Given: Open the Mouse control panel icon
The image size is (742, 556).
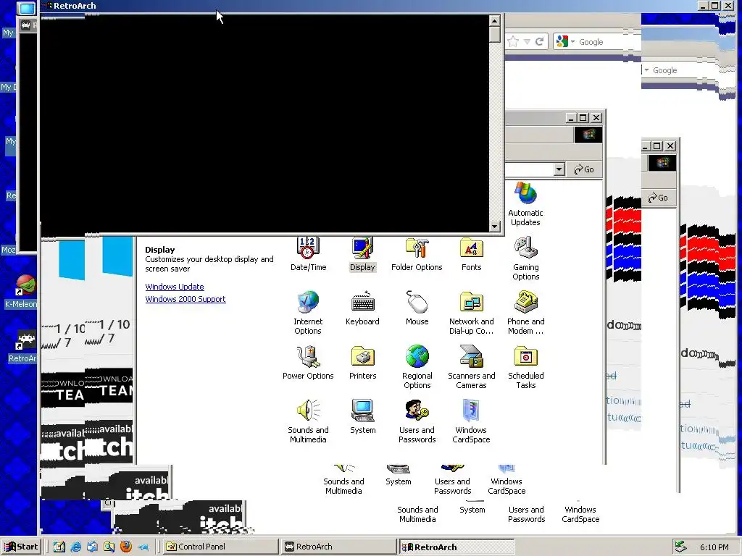Looking at the screenshot, I should pos(417,308).
